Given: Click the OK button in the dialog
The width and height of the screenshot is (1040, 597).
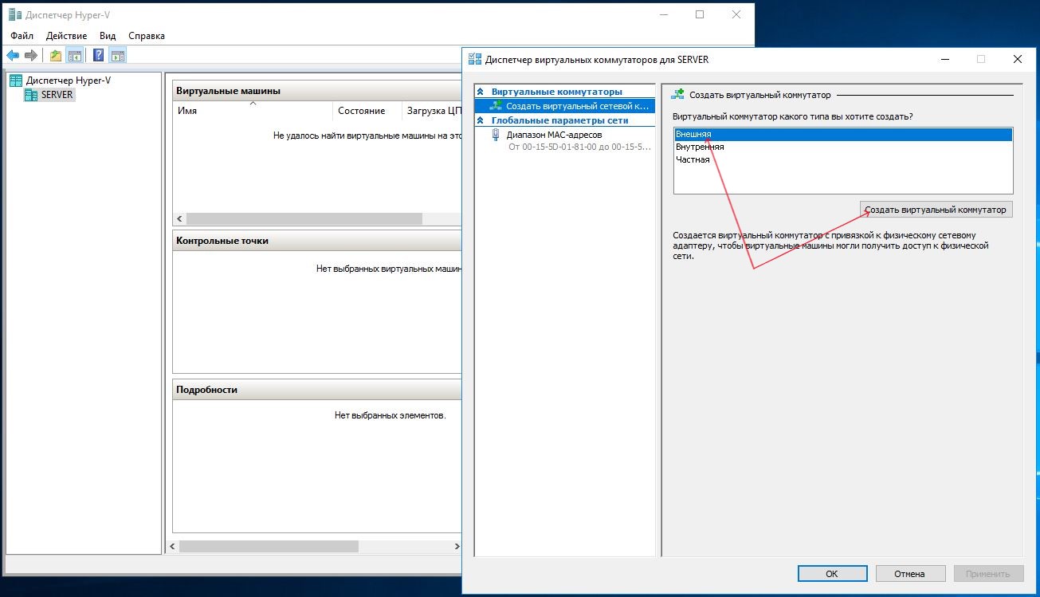Looking at the screenshot, I should pyautogui.click(x=831, y=573).
